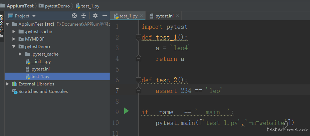Collapse all with the Project panel icon
The image size is (310, 136).
pyautogui.click(x=84, y=16)
